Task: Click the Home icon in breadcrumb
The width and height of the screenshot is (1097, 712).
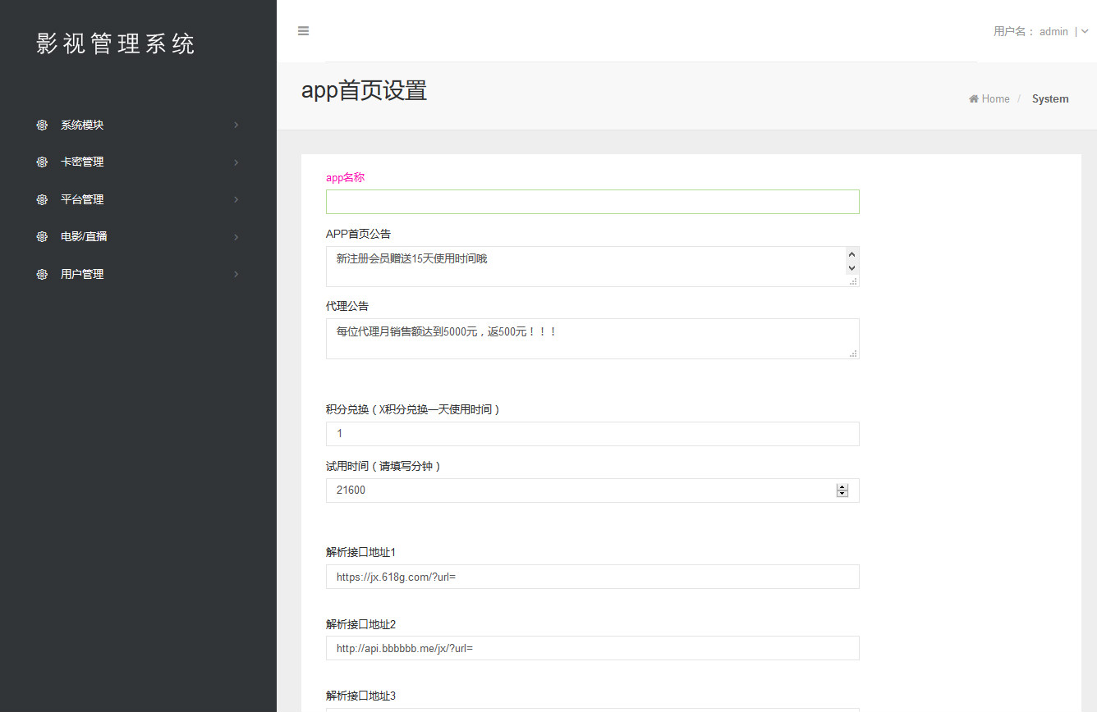Action: 974,99
